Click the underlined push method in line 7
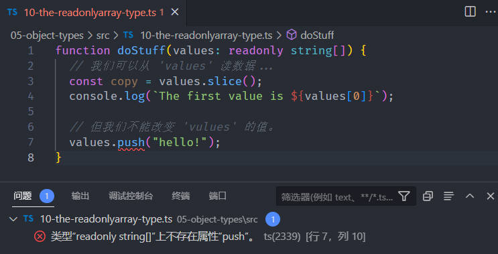 (x=131, y=142)
